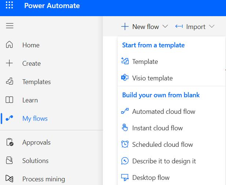Click the Visio template icon
Screen dimensions: 226x185
[x=125, y=77]
